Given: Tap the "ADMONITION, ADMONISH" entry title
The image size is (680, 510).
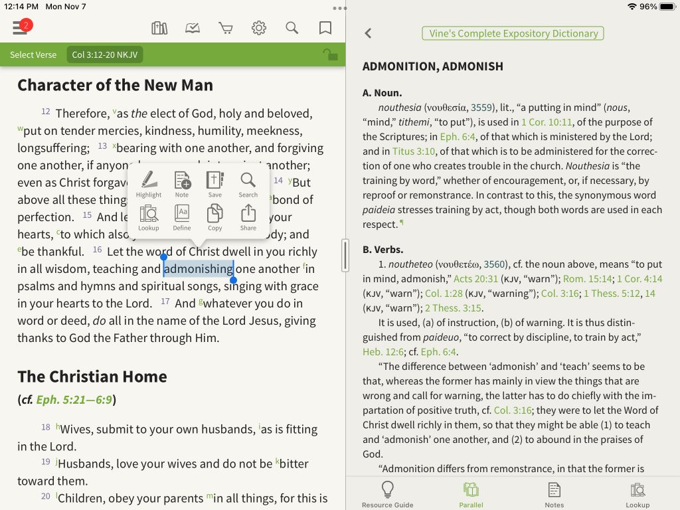Looking at the screenshot, I should click(x=433, y=66).
